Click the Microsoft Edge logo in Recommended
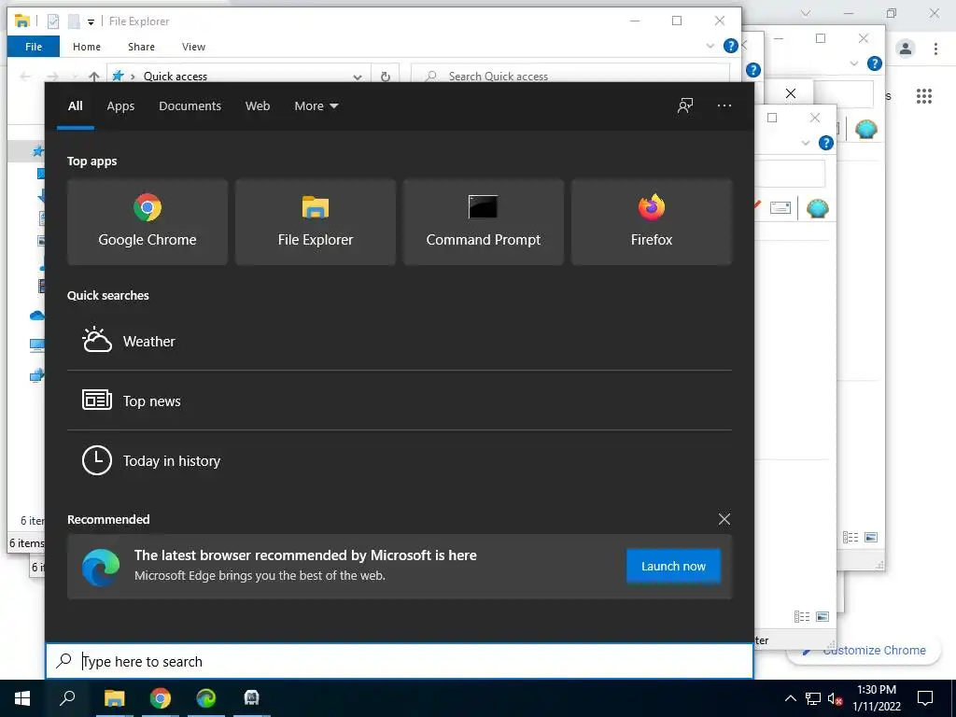This screenshot has height=717, width=956. pyautogui.click(x=101, y=567)
